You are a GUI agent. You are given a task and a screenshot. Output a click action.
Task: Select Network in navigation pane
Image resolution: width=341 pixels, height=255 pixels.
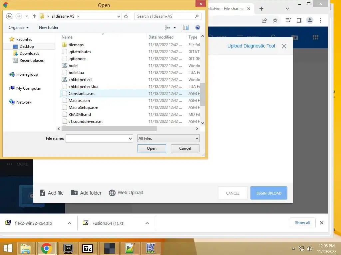20,102
